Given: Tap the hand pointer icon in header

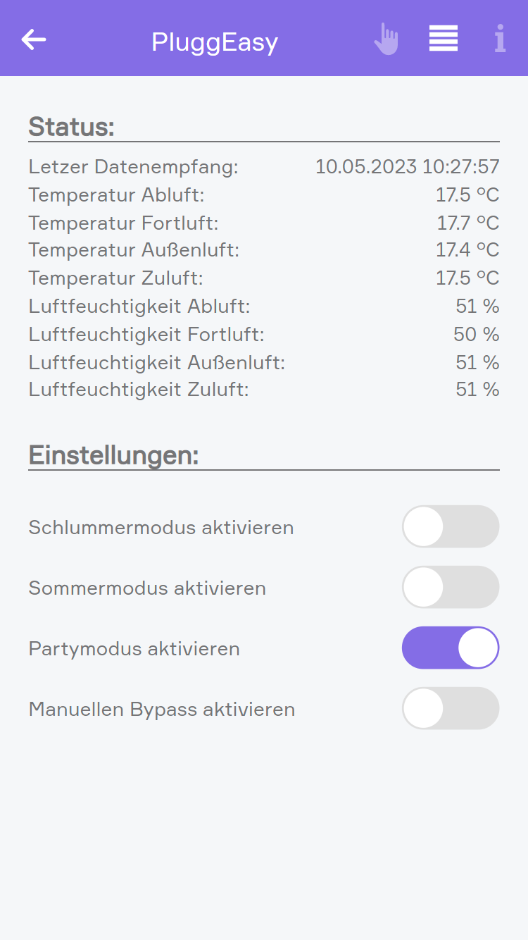Looking at the screenshot, I should (386, 39).
